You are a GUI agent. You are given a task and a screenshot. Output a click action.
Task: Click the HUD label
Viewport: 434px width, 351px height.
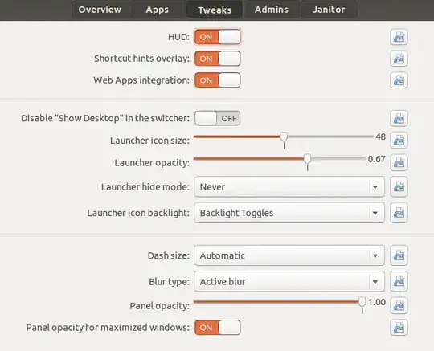[x=178, y=37]
